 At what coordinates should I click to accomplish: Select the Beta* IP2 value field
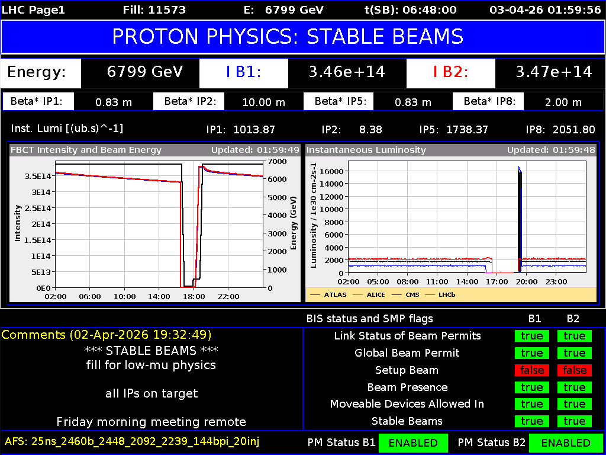click(263, 101)
